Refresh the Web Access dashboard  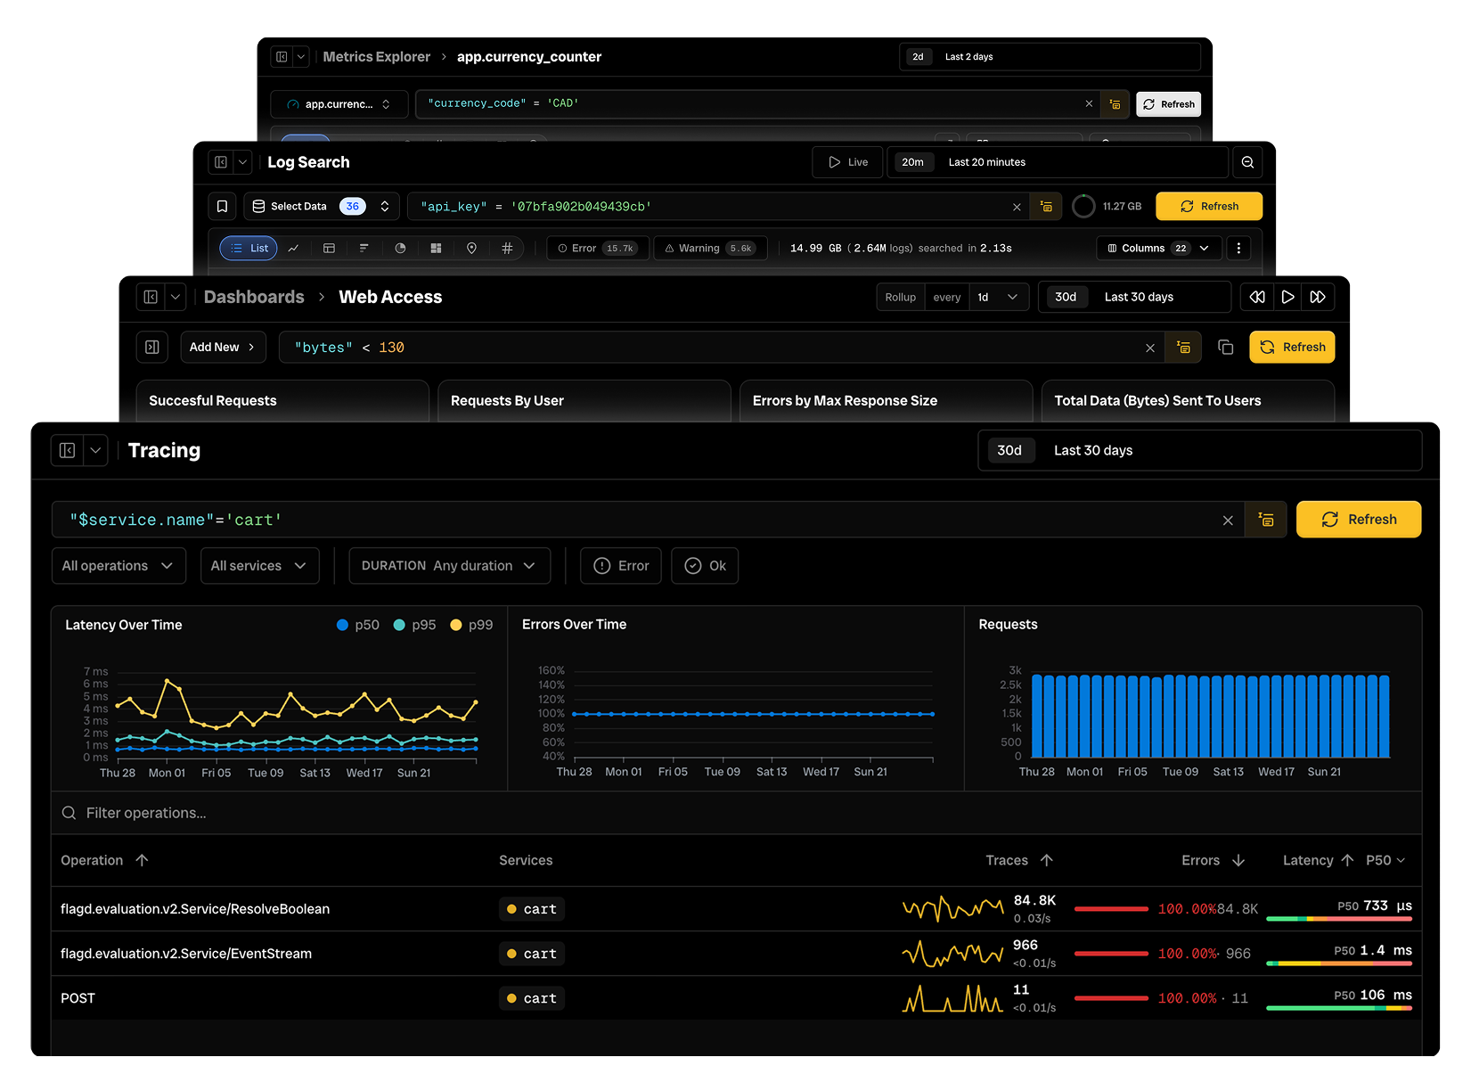pyautogui.click(x=1292, y=348)
